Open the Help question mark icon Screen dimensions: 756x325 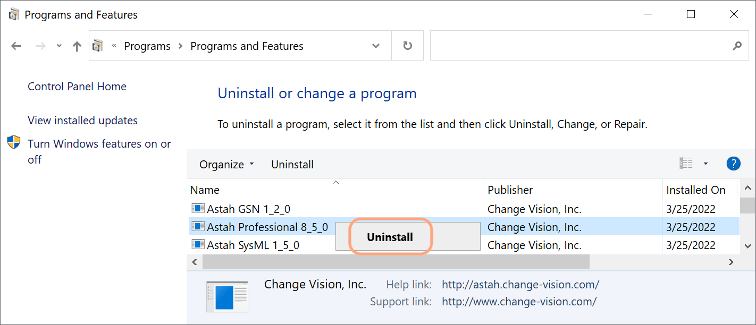coord(733,164)
